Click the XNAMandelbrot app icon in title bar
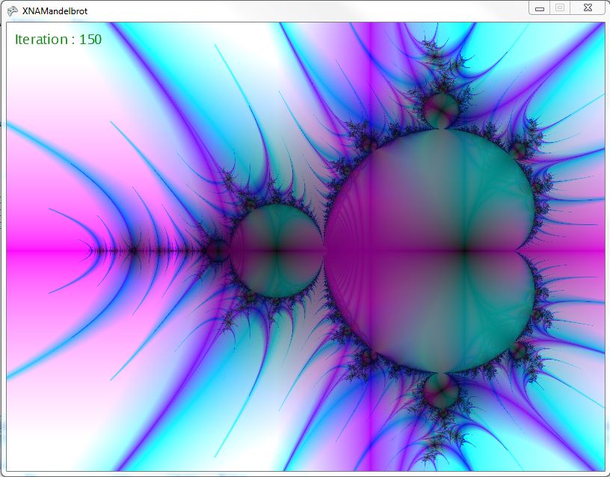The height and width of the screenshot is (477, 610). click(13, 8)
